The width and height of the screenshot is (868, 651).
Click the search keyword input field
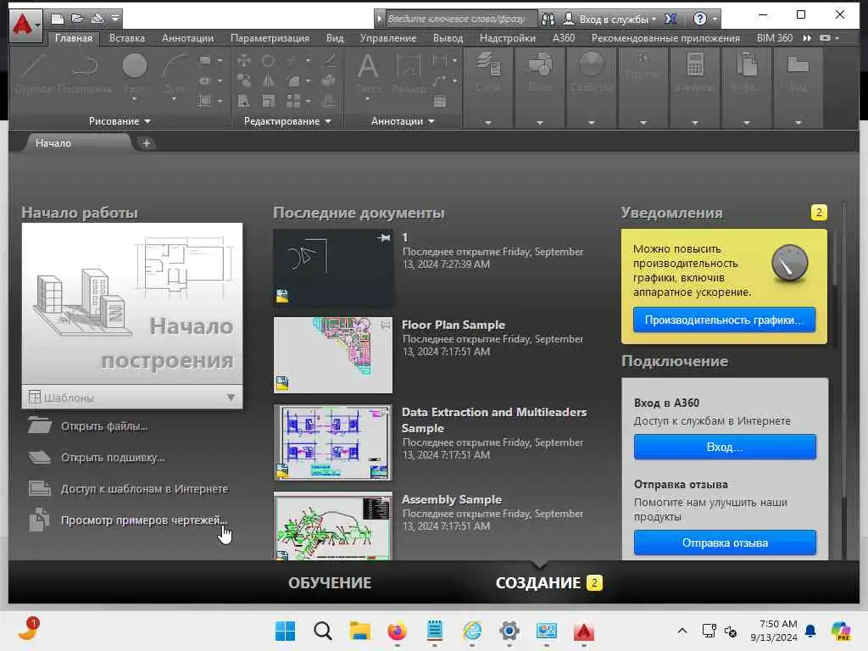point(460,19)
